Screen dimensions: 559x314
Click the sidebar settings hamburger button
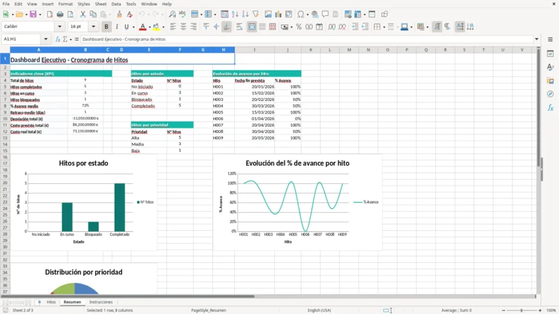550,39
